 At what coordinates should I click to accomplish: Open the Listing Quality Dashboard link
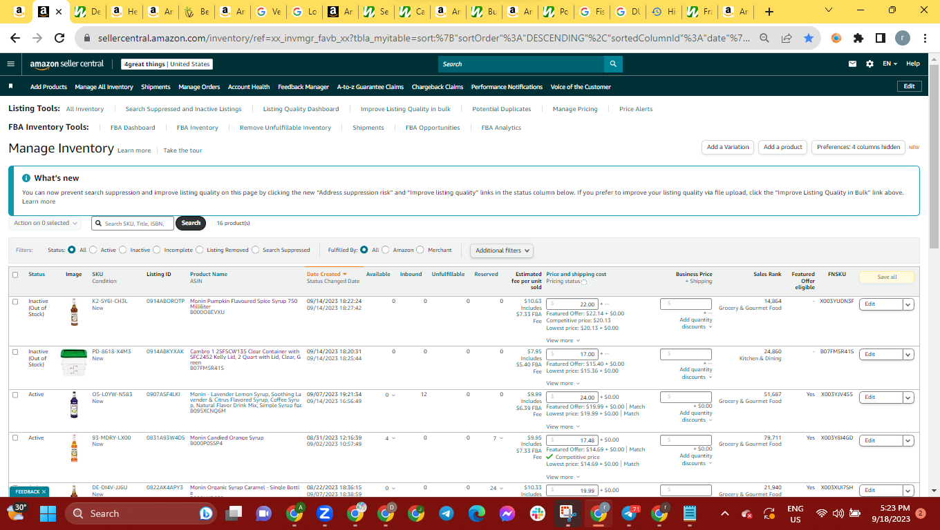click(301, 109)
